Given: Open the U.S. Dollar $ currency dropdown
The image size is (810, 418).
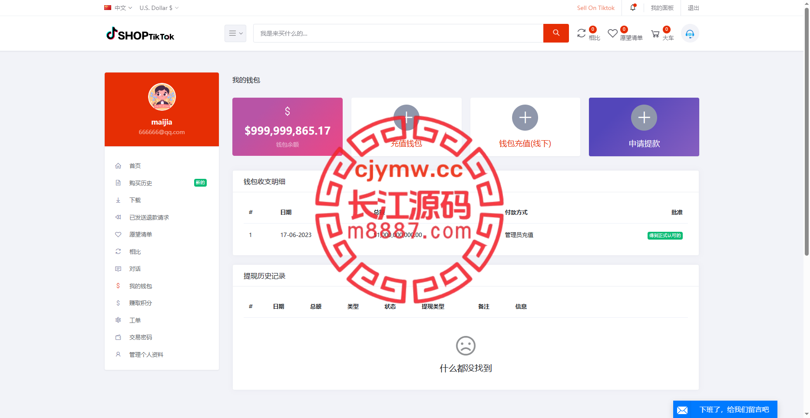Looking at the screenshot, I should [159, 8].
